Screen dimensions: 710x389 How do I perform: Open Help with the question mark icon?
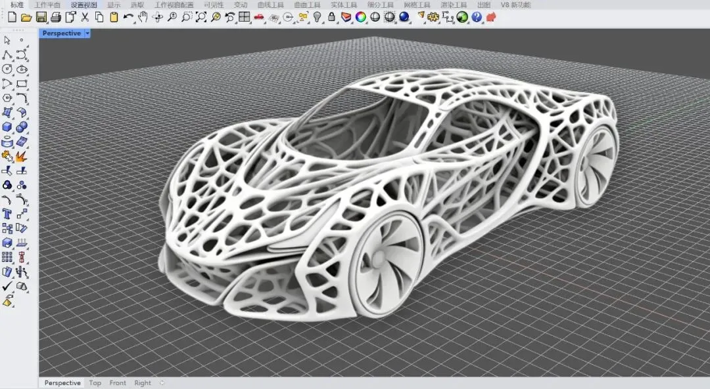point(477,17)
